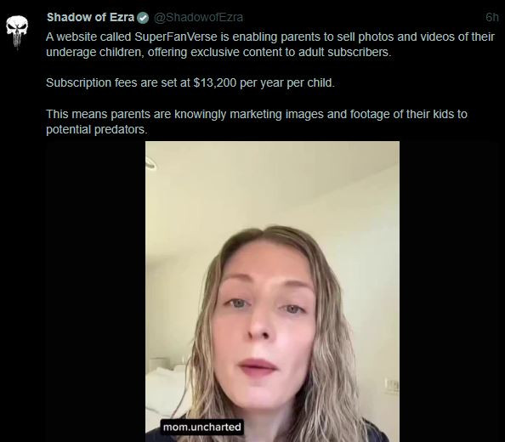505x442 pixels.
Task: Click the 'This means parents' paragraph line
Action: tap(257, 114)
